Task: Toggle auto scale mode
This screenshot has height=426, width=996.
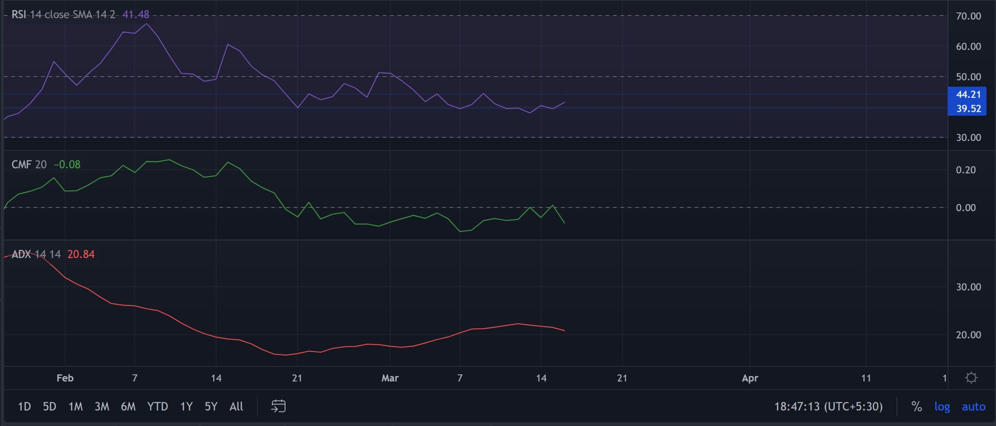Action: click(x=973, y=407)
